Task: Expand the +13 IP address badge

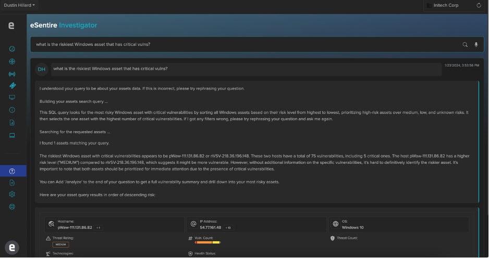Action: pos(228,228)
